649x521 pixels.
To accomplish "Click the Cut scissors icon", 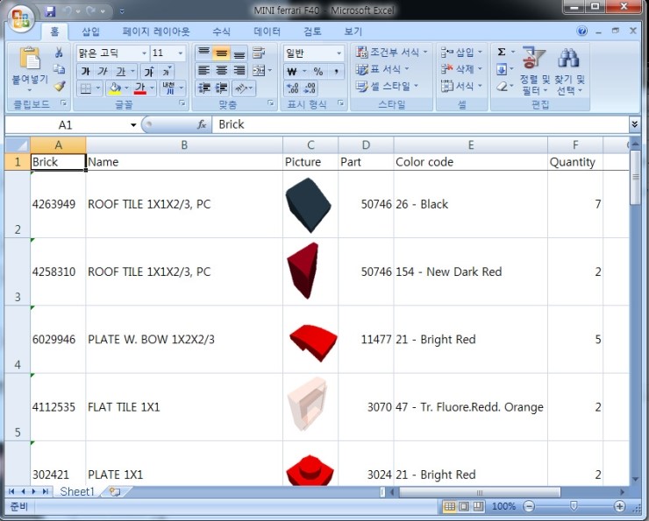I will [59, 52].
